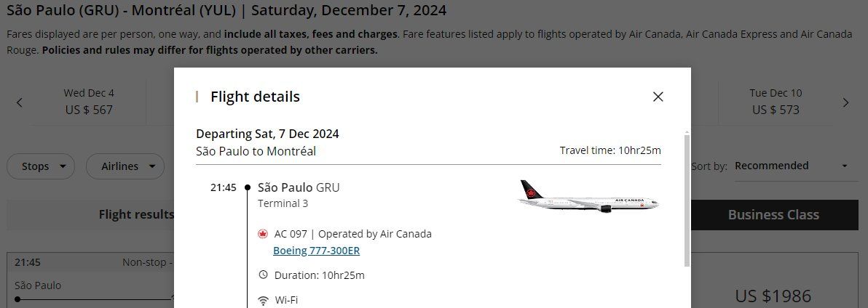Open the Boeing 777-300ER aircraft link
This screenshot has width=868, height=308.
pyautogui.click(x=316, y=251)
